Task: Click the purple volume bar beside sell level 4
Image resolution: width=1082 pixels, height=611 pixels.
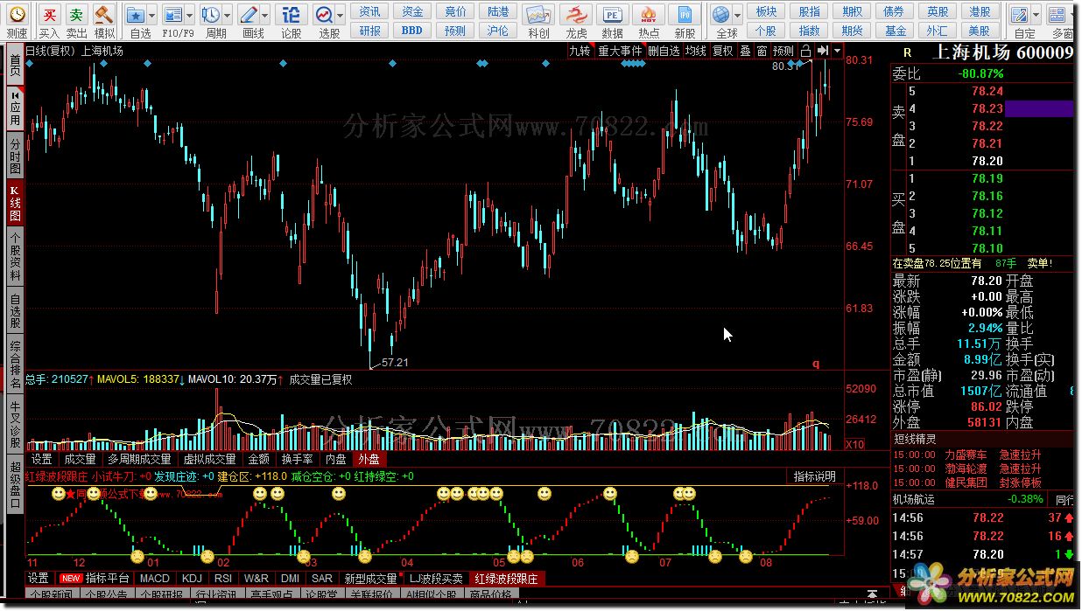Action: coord(1039,108)
